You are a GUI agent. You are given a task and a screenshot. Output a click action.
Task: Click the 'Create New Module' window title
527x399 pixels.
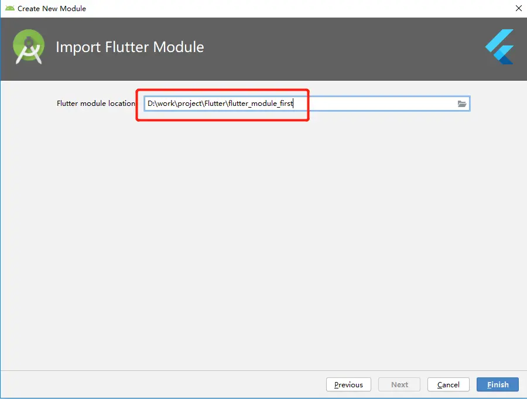point(52,9)
